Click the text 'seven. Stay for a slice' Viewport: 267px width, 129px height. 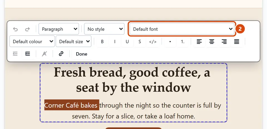tap(103, 116)
